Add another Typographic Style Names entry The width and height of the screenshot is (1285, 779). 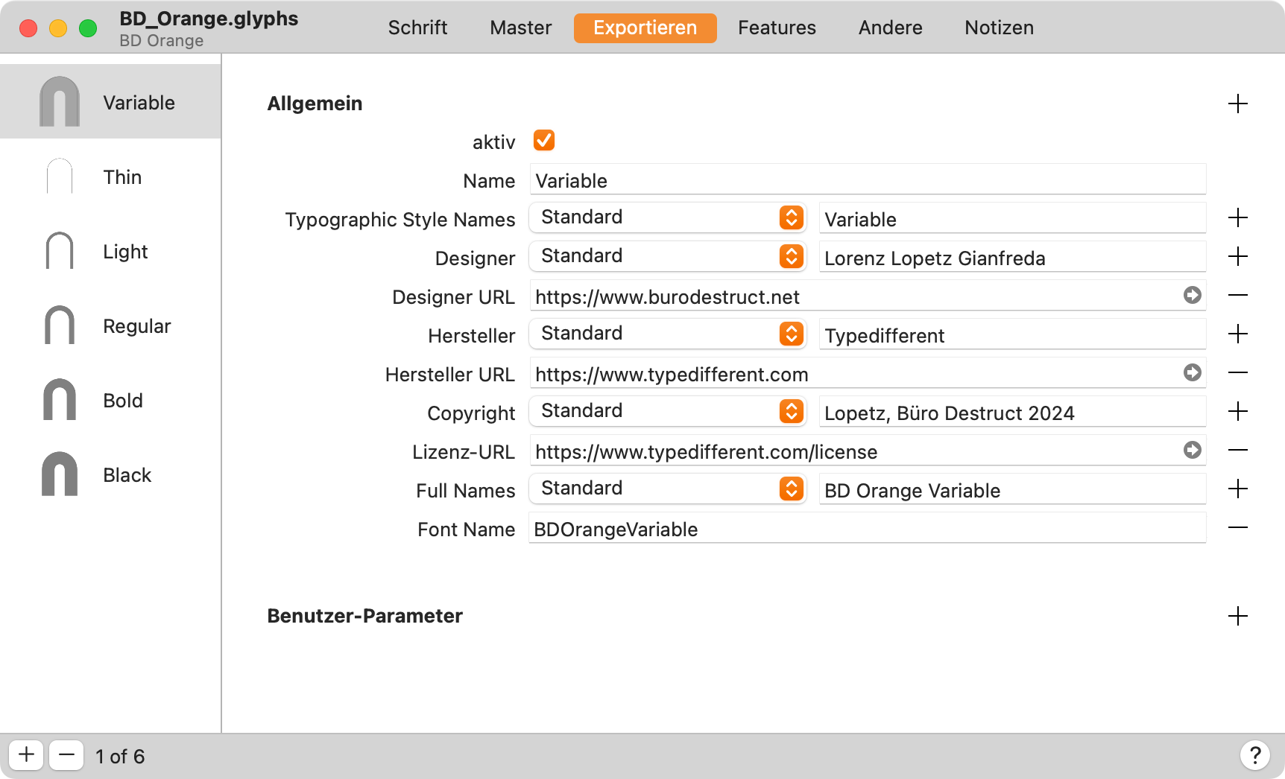(x=1237, y=218)
